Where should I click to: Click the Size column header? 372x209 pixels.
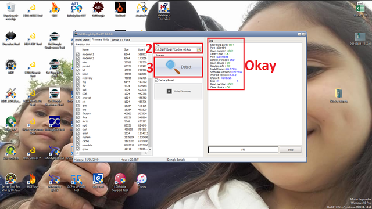pos(127,49)
